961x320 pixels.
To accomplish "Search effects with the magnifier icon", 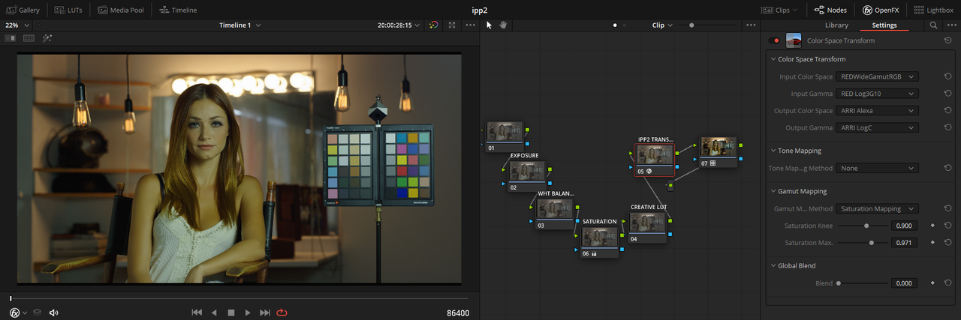I will point(933,25).
